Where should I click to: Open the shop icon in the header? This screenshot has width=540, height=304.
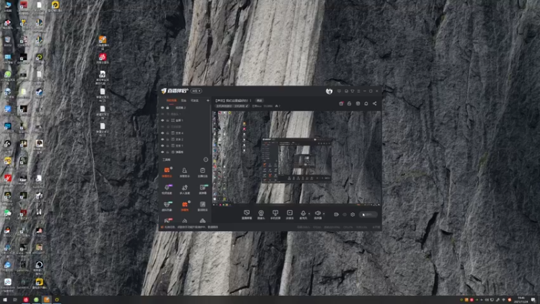[358, 103]
